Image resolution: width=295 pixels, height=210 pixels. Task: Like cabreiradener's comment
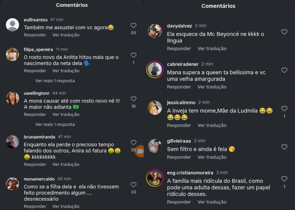(284, 70)
